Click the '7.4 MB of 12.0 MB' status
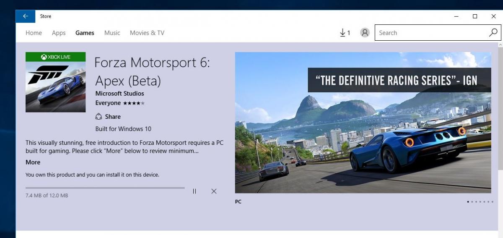Image resolution: width=503 pixels, height=238 pixels. click(x=47, y=196)
